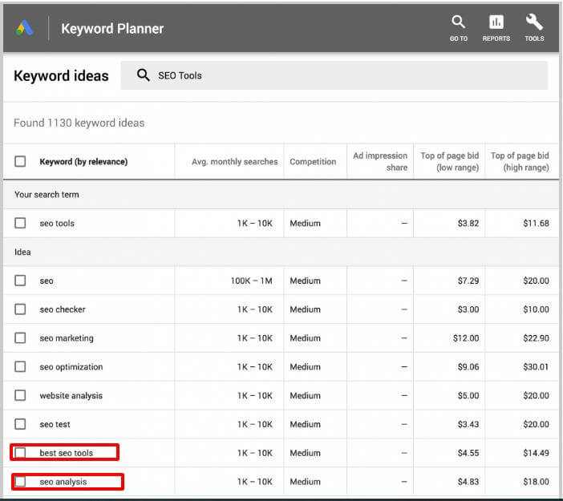The width and height of the screenshot is (563, 501).
Task: Click the $4.55 low bid value
Action: coord(468,453)
